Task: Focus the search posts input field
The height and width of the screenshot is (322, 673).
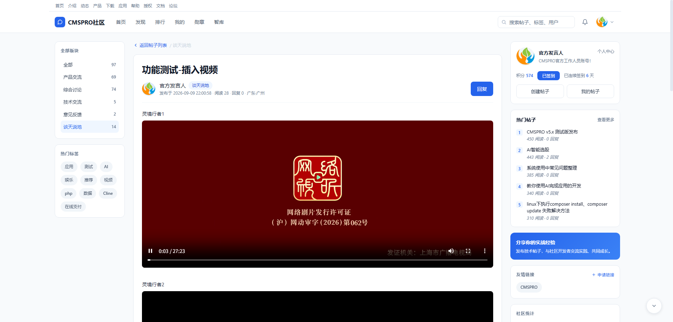Action: tap(536, 22)
